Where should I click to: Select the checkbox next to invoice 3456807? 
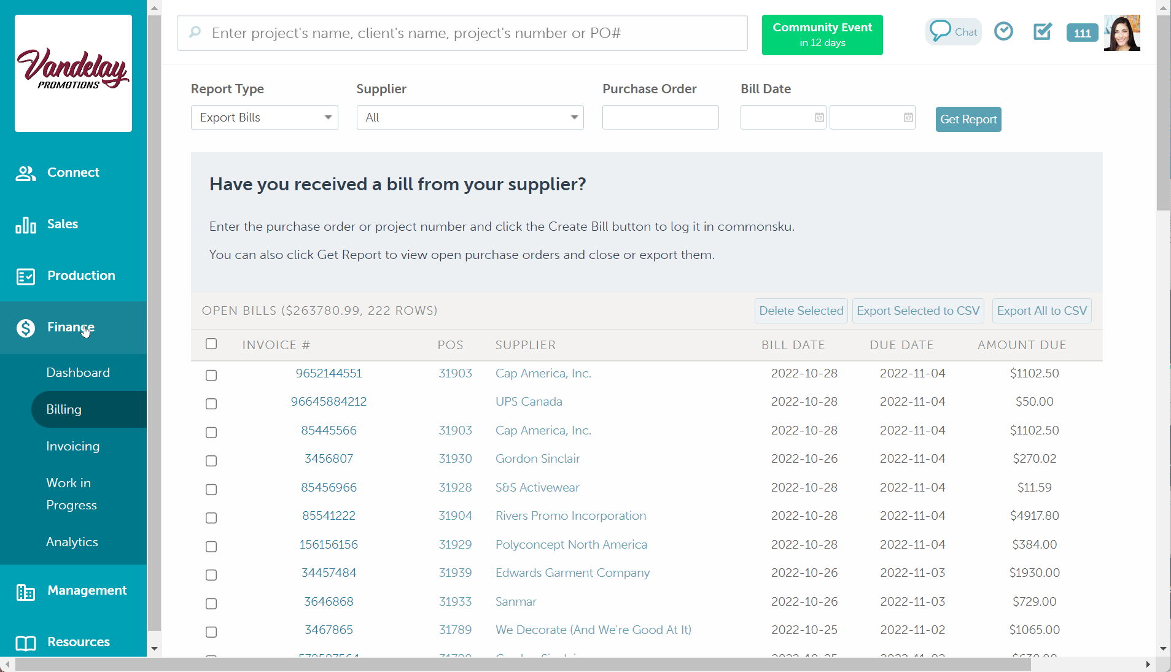click(x=211, y=461)
